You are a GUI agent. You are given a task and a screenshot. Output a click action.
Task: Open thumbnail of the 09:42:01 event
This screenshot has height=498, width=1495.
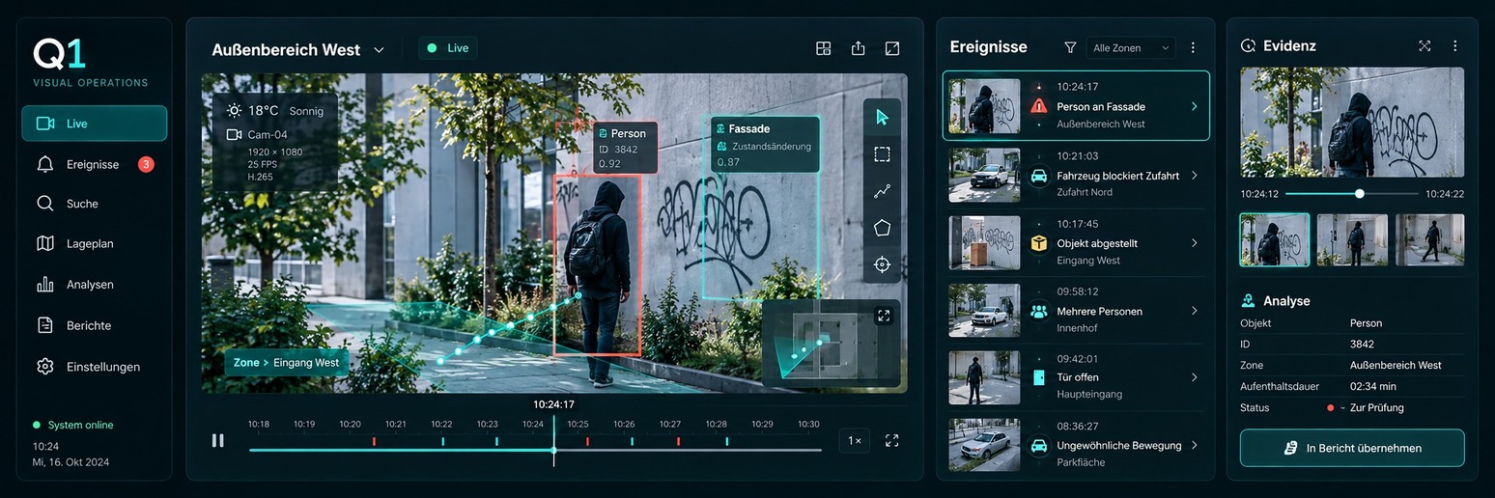tap(984, 377)
